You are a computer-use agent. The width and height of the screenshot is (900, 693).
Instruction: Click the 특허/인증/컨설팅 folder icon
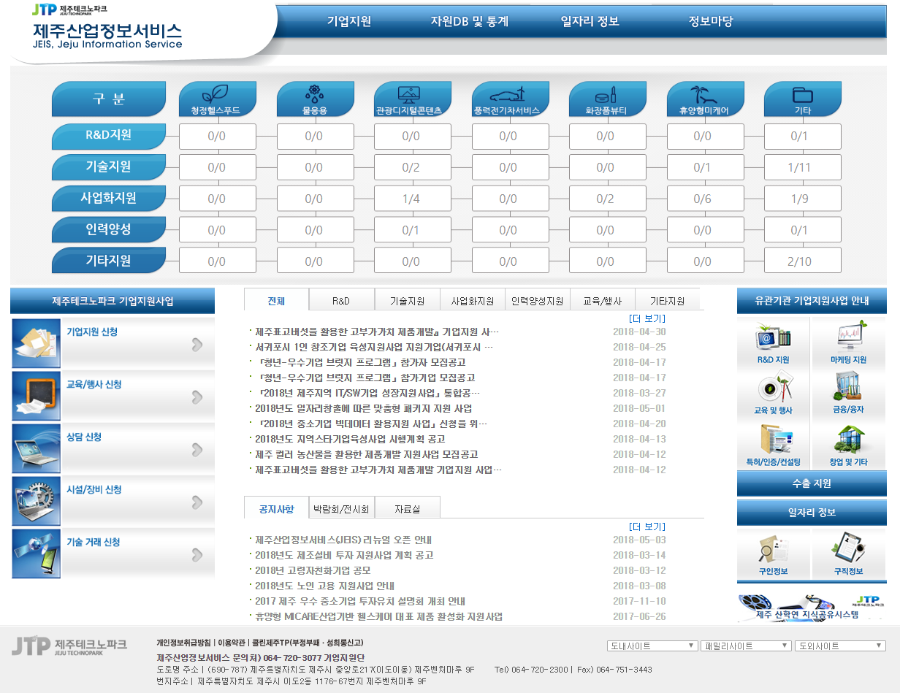pos(773,440)
